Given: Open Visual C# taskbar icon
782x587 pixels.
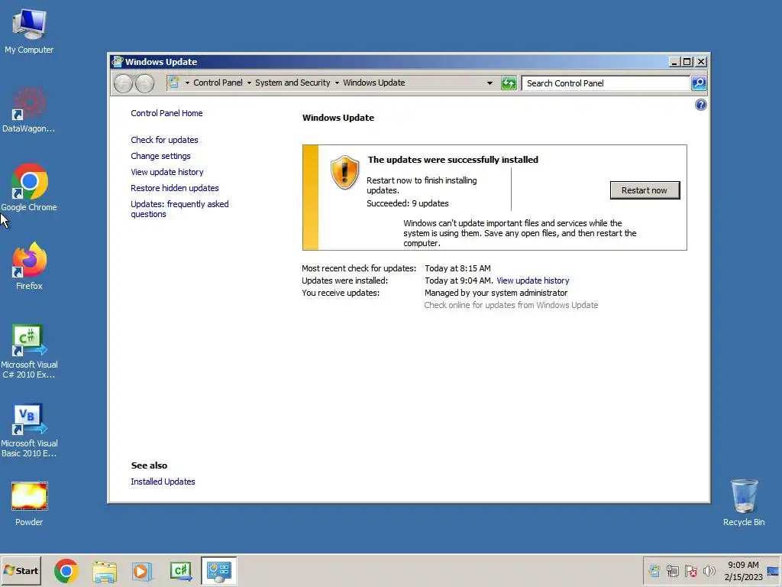Looking at the screenshot, I should [180, 571].
